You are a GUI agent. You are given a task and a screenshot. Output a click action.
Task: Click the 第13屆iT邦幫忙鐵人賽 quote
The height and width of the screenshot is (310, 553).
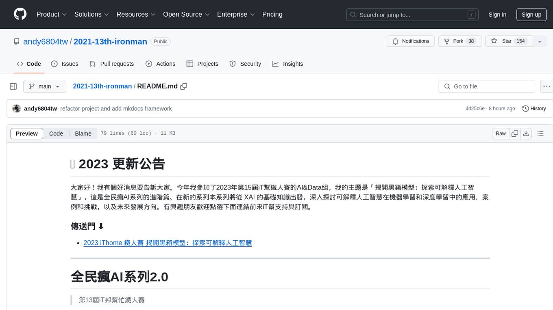112,300
